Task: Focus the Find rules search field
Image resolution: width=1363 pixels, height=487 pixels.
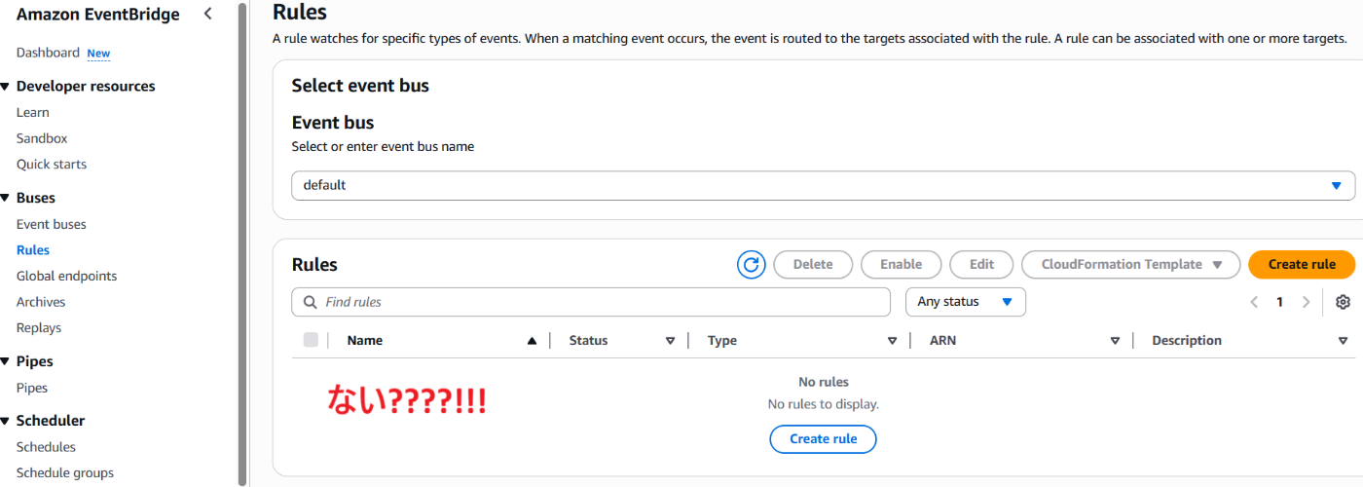Action: [591, 302]
